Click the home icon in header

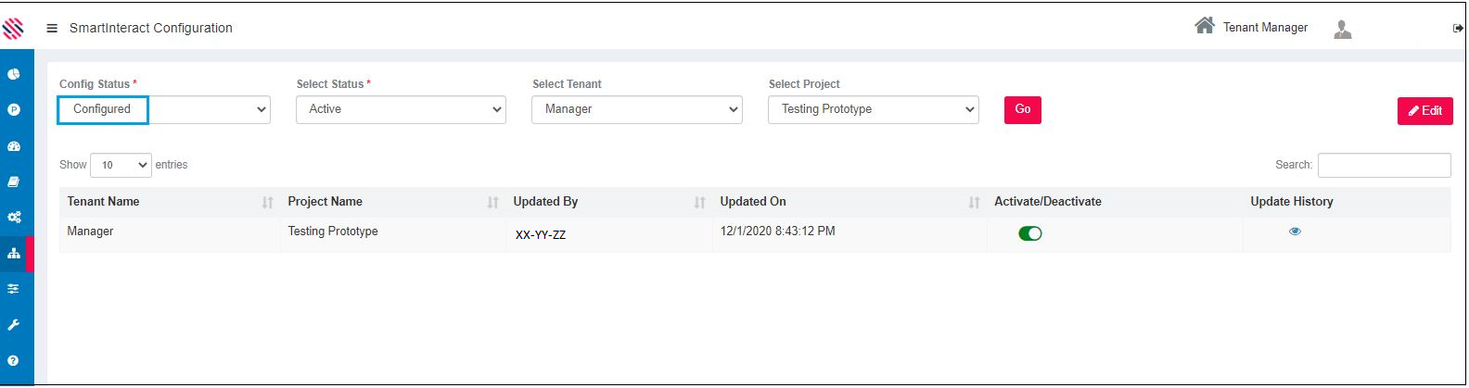pos(1204,26)
